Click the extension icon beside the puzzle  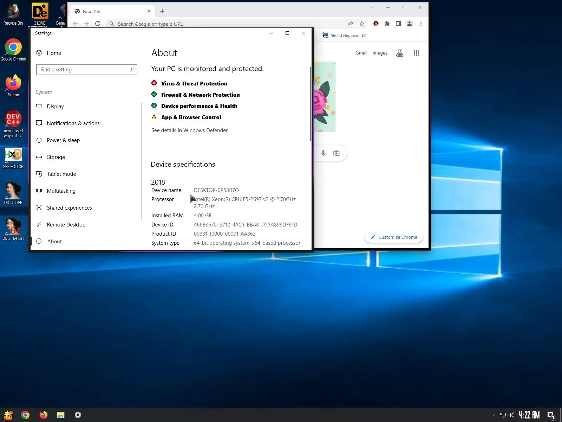[376, 24]
